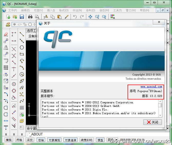Select the Mirror tool

tap(6, 48)
